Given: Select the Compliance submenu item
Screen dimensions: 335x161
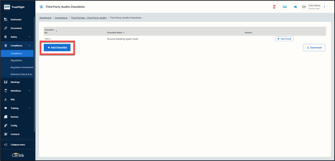Looking at the screenshot, I should [17, 53].
